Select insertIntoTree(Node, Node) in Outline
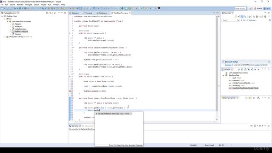 [x=244, y=88]
